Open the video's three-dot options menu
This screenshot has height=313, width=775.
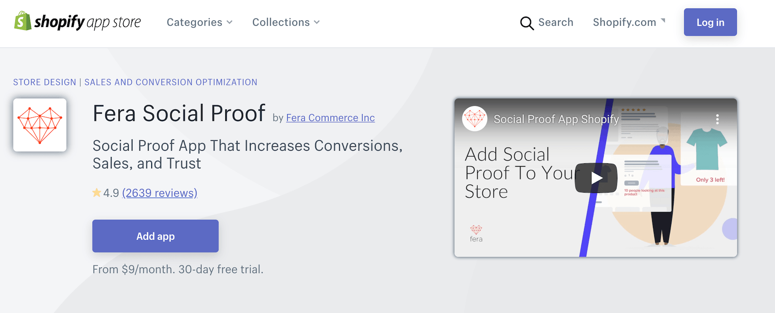(717, 119)
